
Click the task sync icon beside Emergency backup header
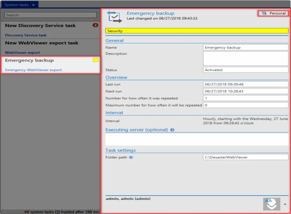coord(114,17)
